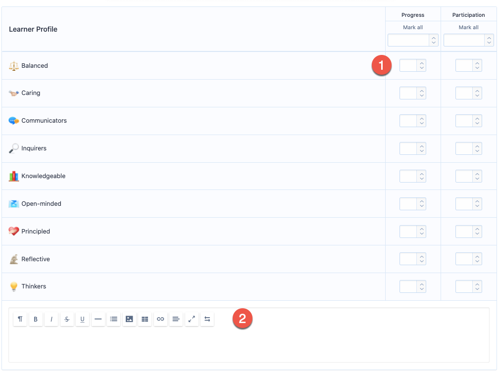Click the strikethrough formatting icon
The image size is (499, 376).
[67, 320]
